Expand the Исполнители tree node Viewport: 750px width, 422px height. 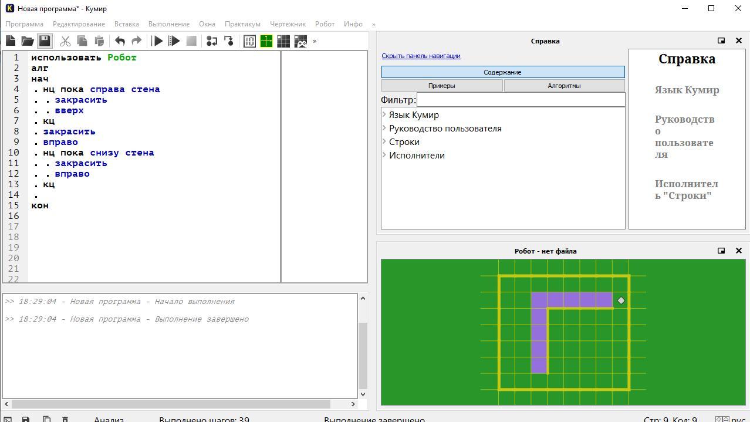click(384, 155)
